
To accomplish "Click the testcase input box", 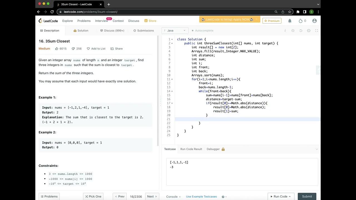I will pyautogui.click(x=242, y=172).
